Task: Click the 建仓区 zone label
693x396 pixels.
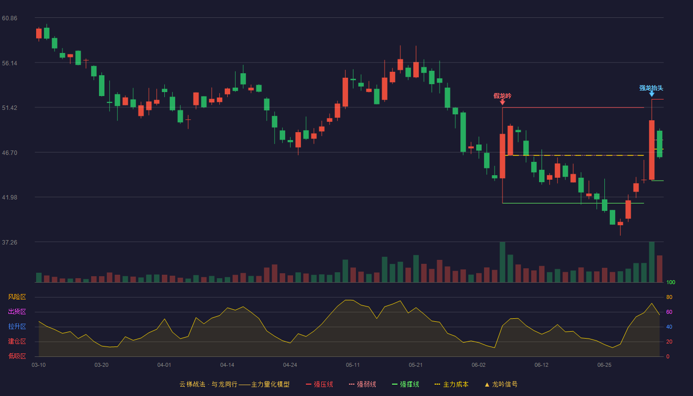Action: (17, 342)
